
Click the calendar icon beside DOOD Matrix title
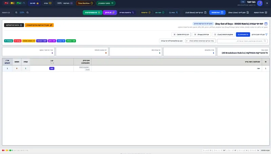pyautogui.click(x=266, y=24)
